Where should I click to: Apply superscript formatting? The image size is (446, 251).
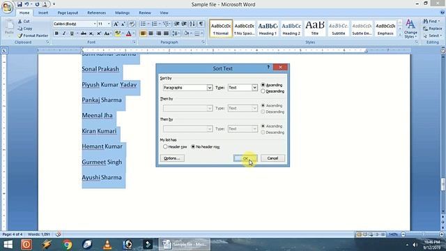tap(99, 33)
